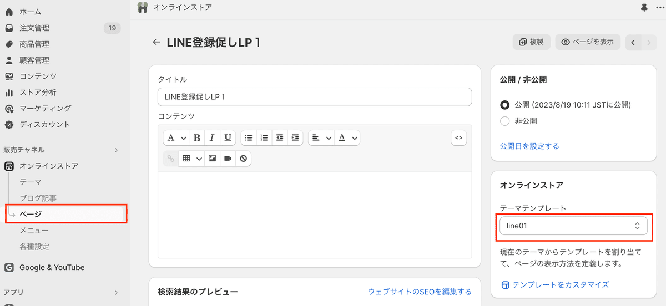Viewport: 666px width, 306px height.
Task: Open オンラインストア in sidebar
Action: coord(49,166)
